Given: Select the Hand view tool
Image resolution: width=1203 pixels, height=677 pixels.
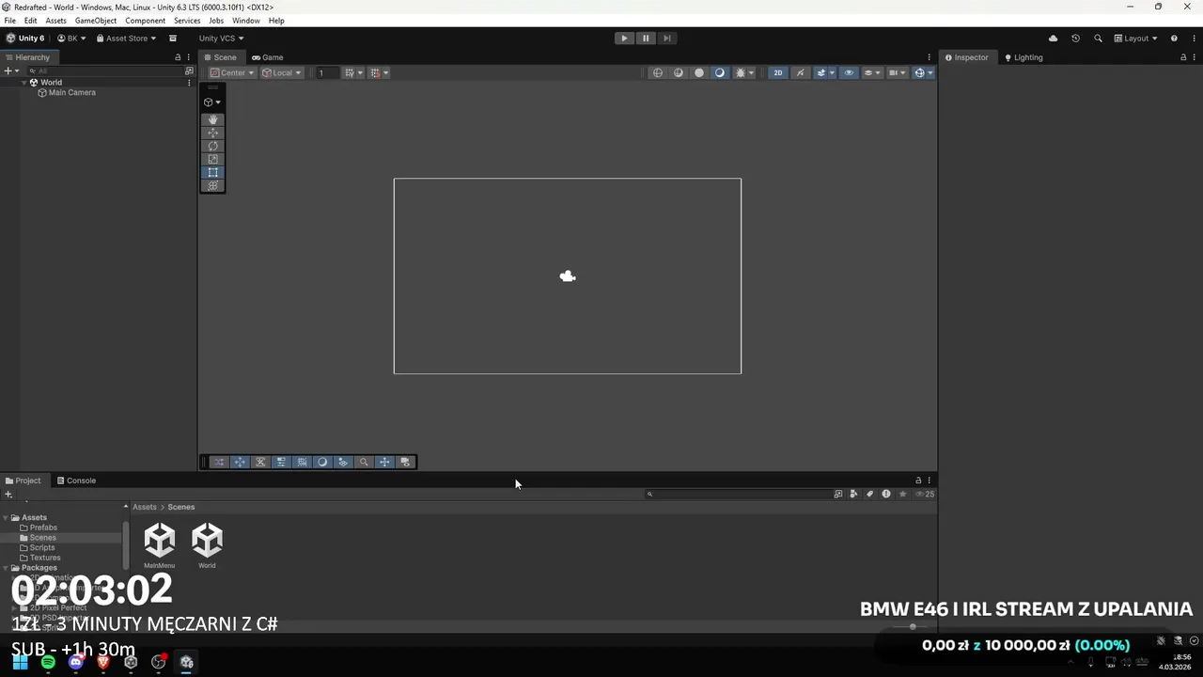Looking at the screenshot, I should coord(212,119).
